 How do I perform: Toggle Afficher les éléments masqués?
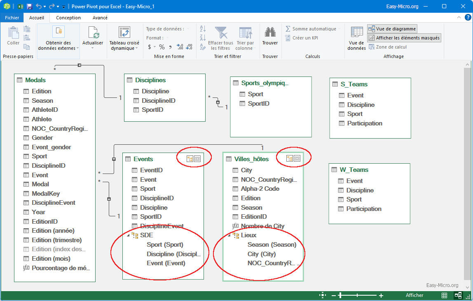point(404,38)
